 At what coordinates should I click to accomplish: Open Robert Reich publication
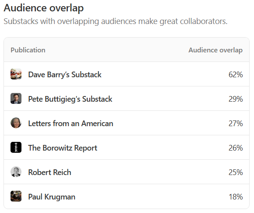point(49,172)
